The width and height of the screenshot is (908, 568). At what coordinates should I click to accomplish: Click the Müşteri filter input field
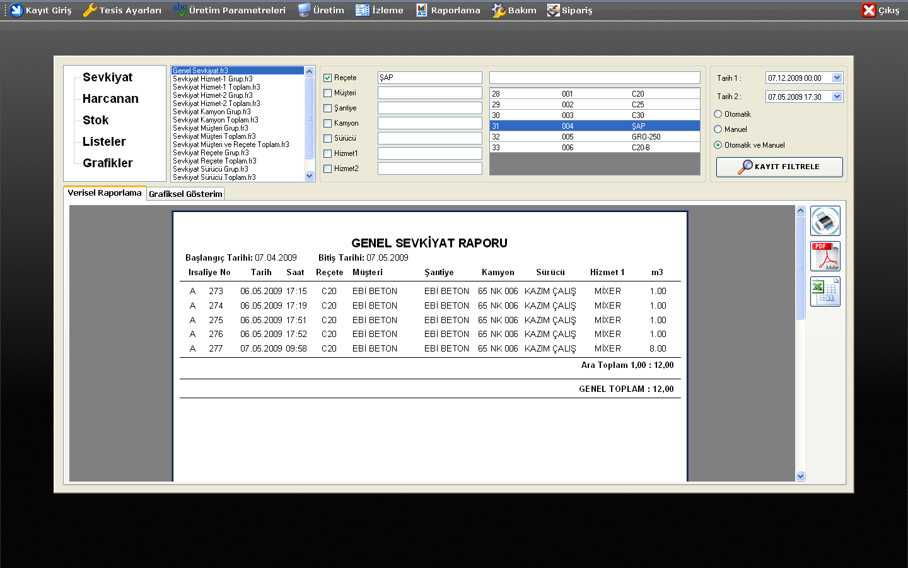pyautogui.click(x=430, y=93)
